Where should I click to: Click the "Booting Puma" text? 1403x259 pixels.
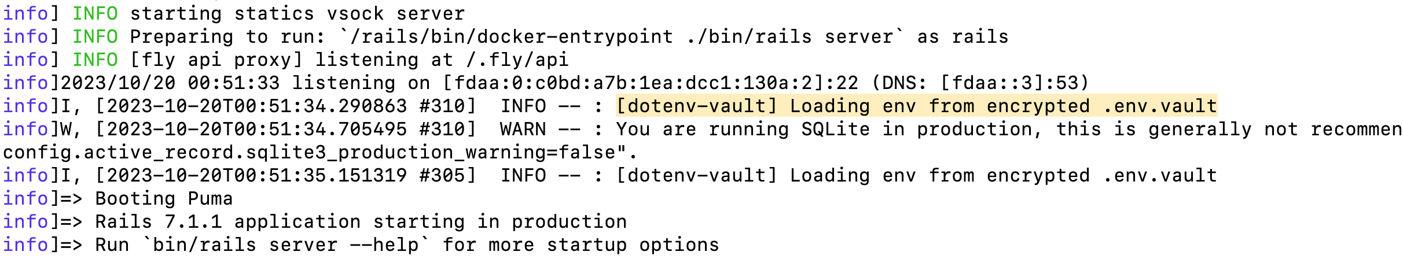click(164, 199)
